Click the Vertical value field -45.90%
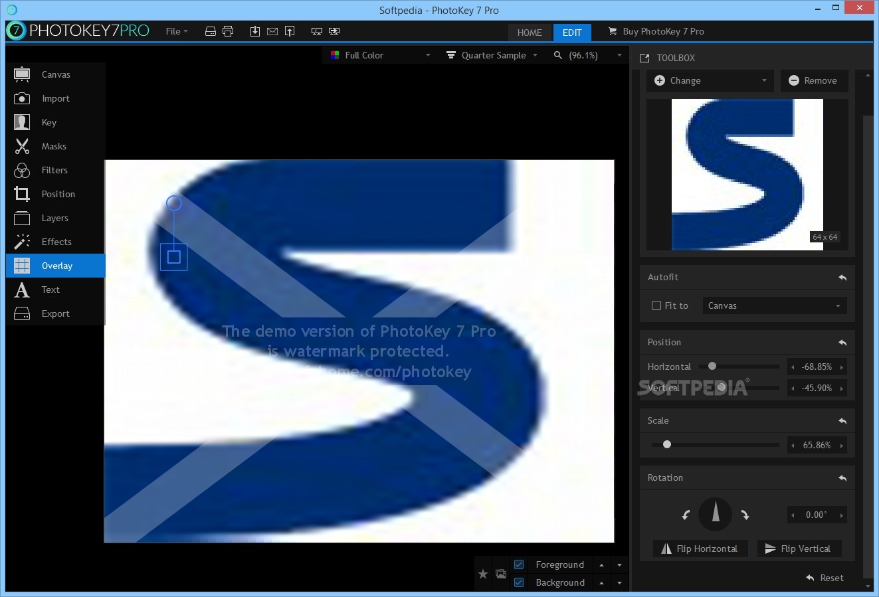This screenshot has height=597, width=879. (817, 388)
